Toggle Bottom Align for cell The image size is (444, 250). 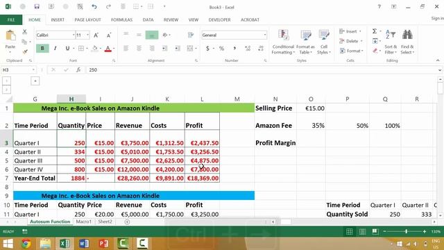coord(152,35)
